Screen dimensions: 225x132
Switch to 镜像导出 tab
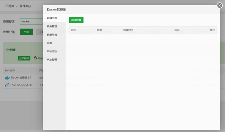click(x=52, y=35)
